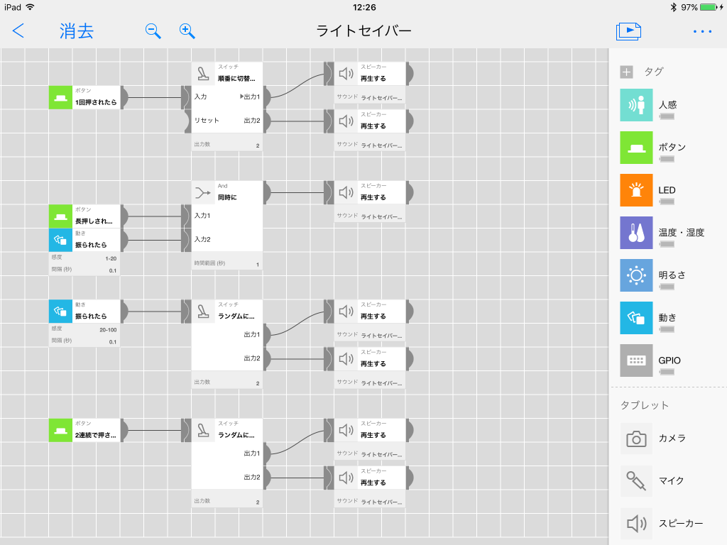
Task: Select the 人感 motion sensor tag
Action: coord(636,105)
